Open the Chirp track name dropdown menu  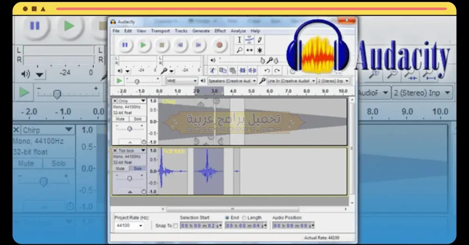[143, 101]
